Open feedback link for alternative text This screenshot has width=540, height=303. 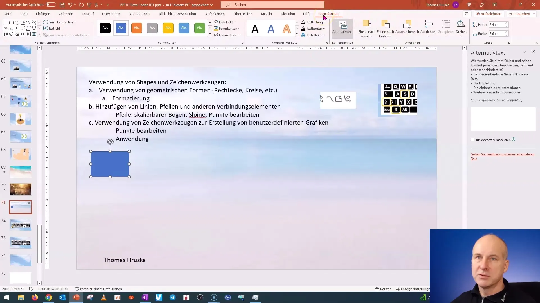pyautogui.click(x=503, y=157)
